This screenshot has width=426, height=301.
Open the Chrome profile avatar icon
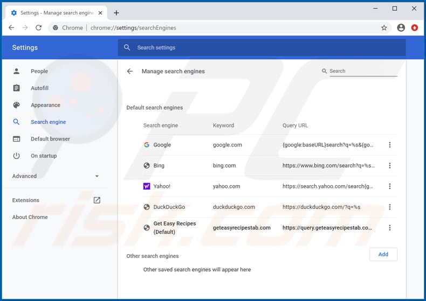tap(401, 27)
